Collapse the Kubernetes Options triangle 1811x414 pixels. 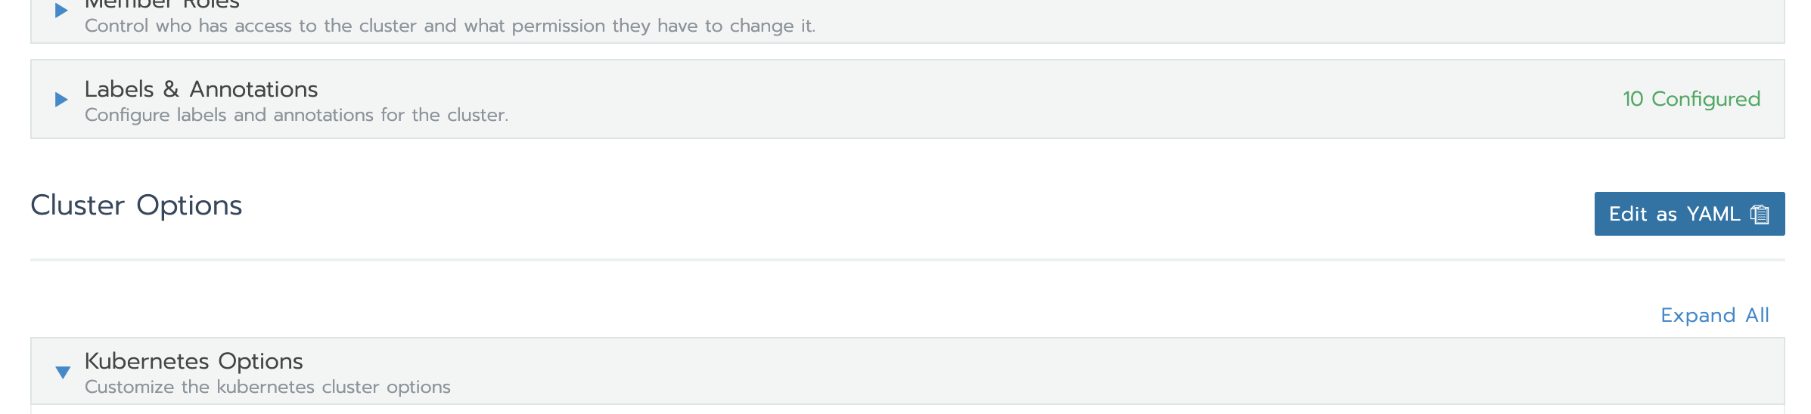[63, 372]
